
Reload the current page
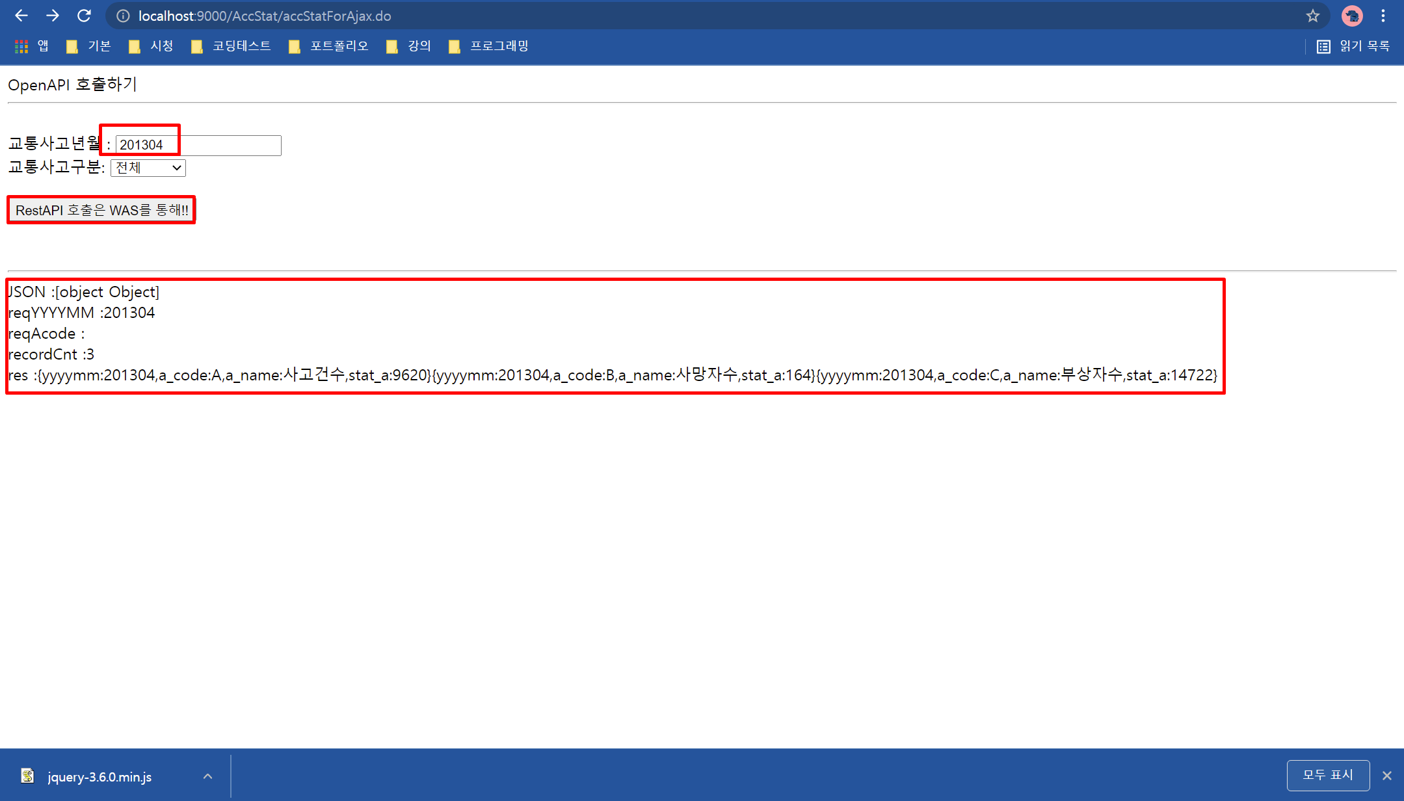pos(84,16)
